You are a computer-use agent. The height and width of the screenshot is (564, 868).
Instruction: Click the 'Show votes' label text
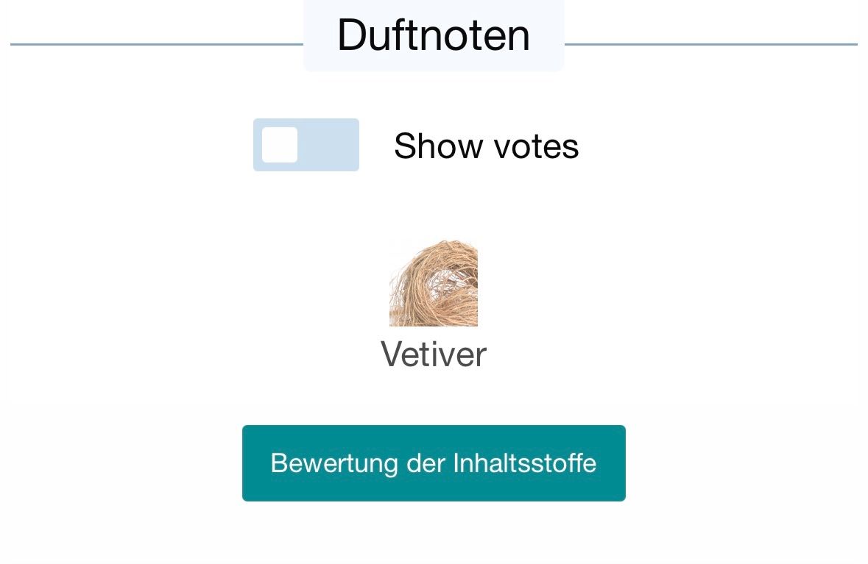pyautogui.click(x=486, y=146)
